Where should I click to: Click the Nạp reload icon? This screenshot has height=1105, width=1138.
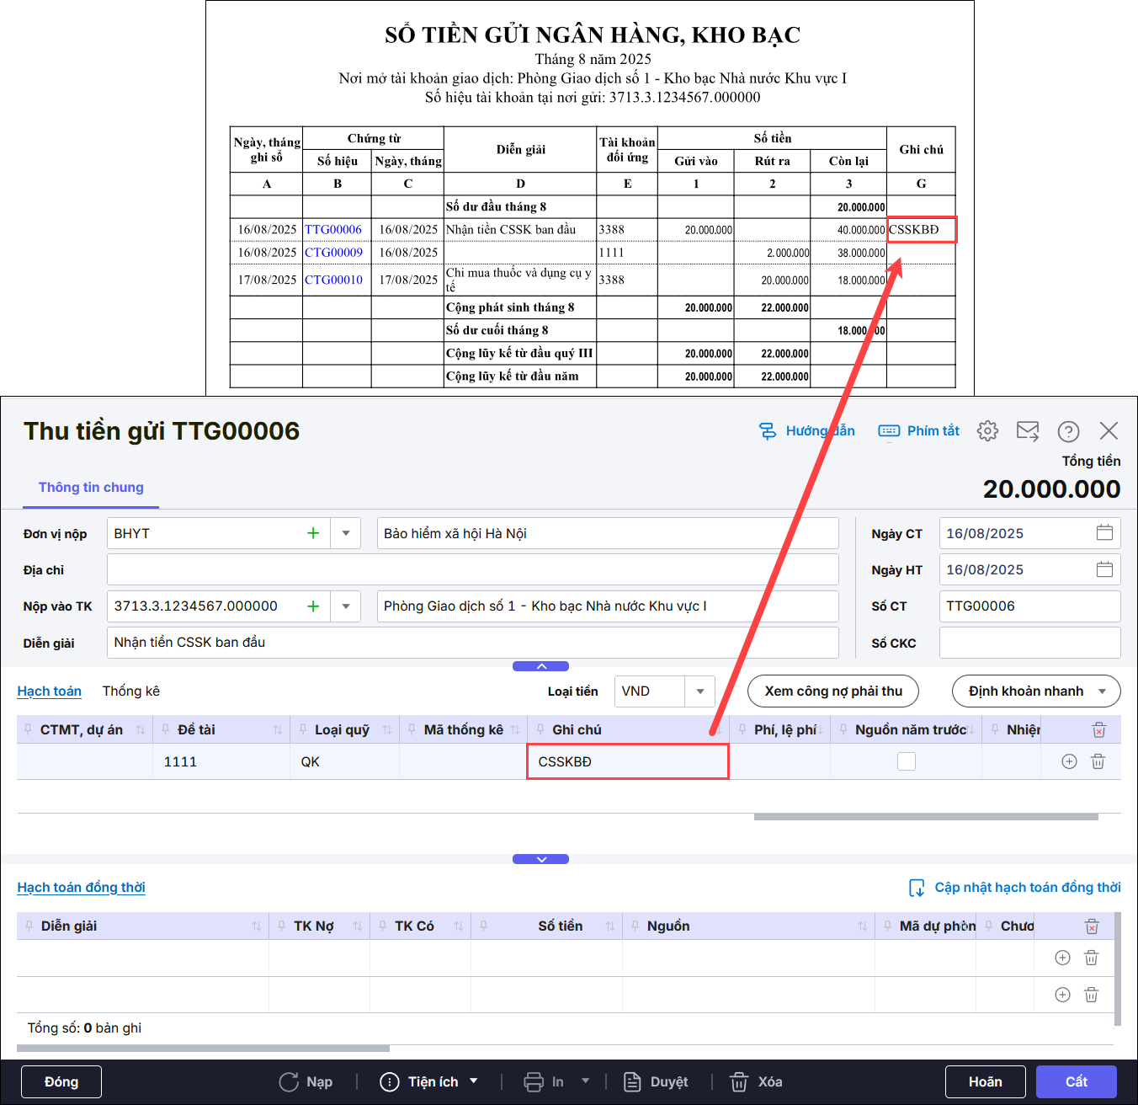point(289,1082)
